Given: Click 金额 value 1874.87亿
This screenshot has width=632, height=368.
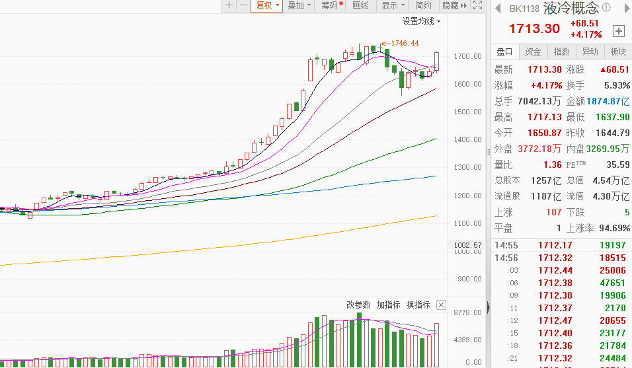Looking at the screenshot, I should [x=608, y=102].
